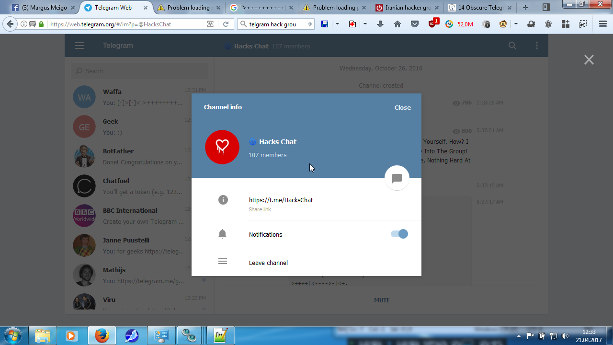
Task: Click Hacks Chat title in the header
Action: point(251,46)
